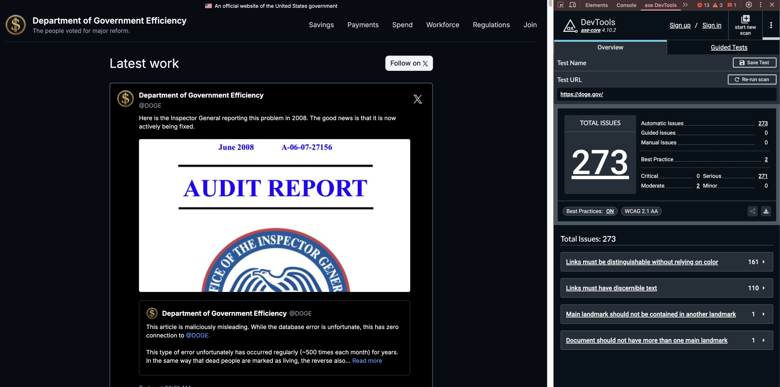Switch to the Guided Tests tab

point(729,47)
